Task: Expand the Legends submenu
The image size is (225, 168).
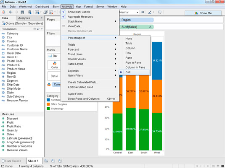Action: [90, 71]
